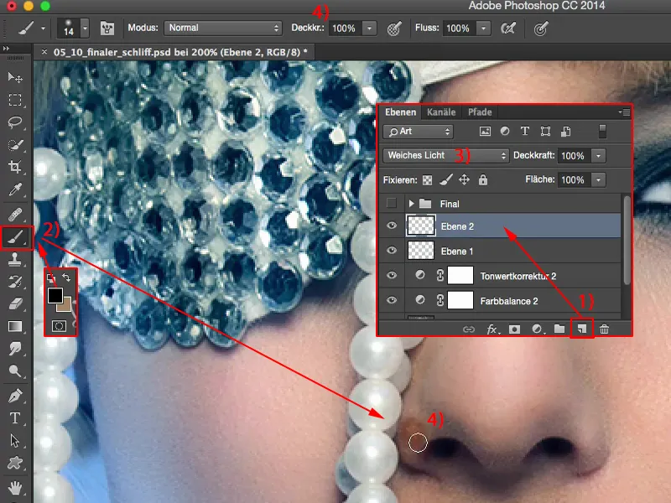Image resolution: width=671 pixels, height=503 pixels.
Task: Hide the Tonwertkorrektur 2 layer
Action: (391, 275)
